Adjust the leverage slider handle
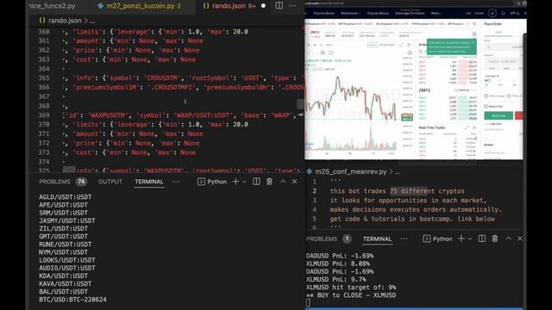 point(488,80)
